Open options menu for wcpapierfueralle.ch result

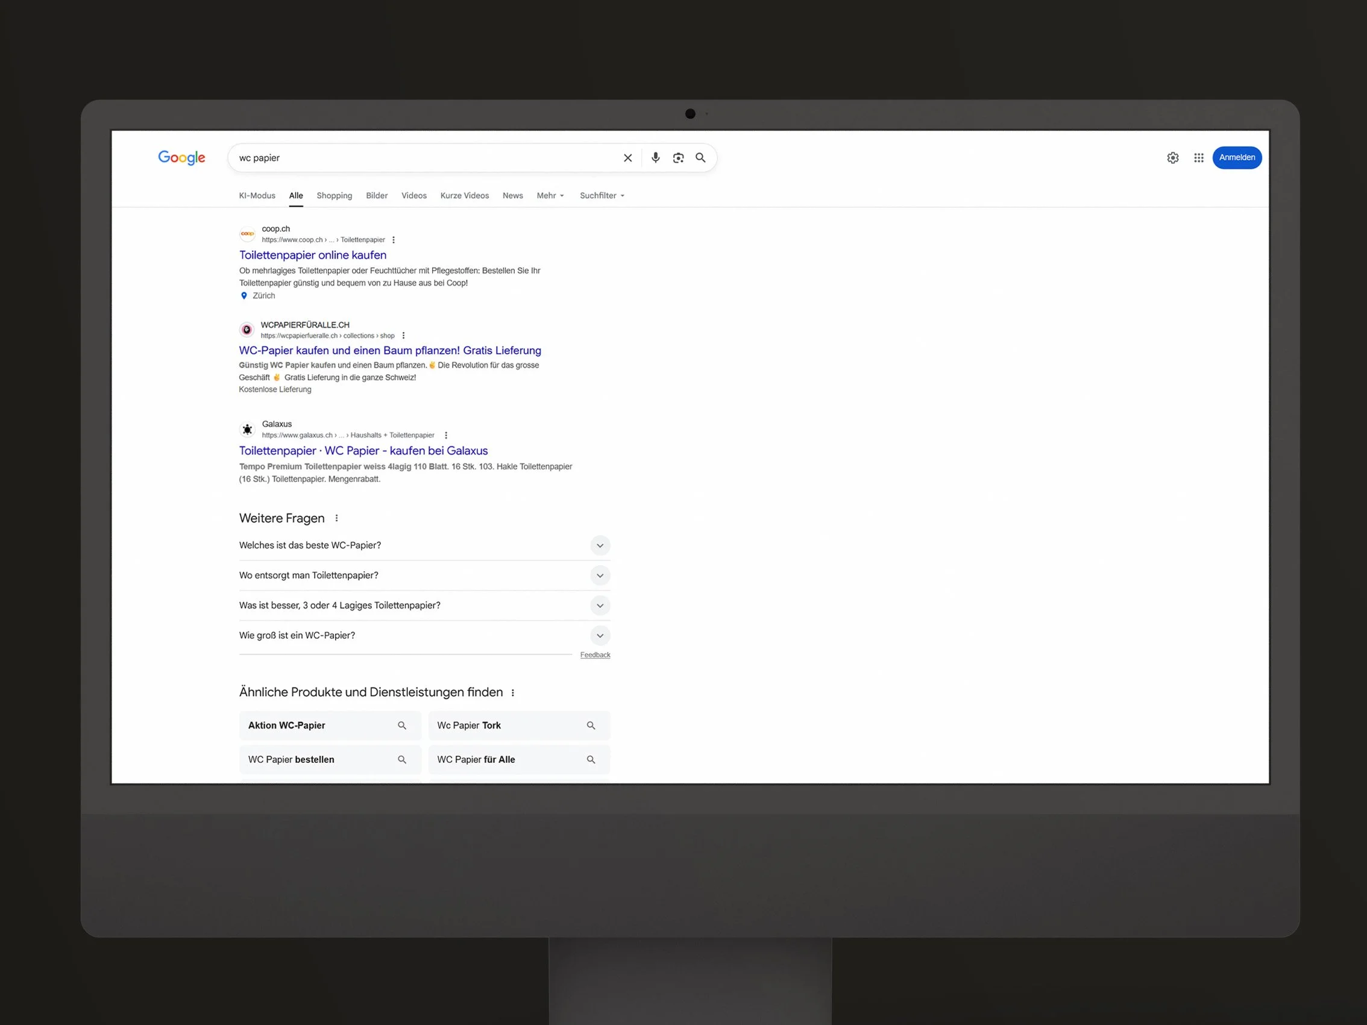[404, 336]
